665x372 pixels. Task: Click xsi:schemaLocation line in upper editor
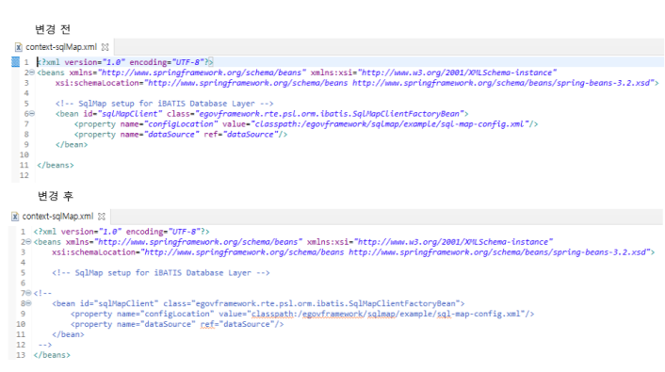357,83
